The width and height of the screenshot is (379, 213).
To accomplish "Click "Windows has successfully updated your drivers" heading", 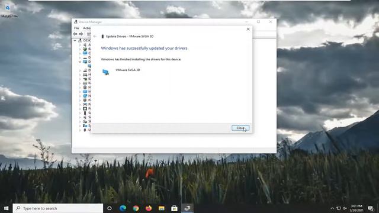I will [144, 48].
